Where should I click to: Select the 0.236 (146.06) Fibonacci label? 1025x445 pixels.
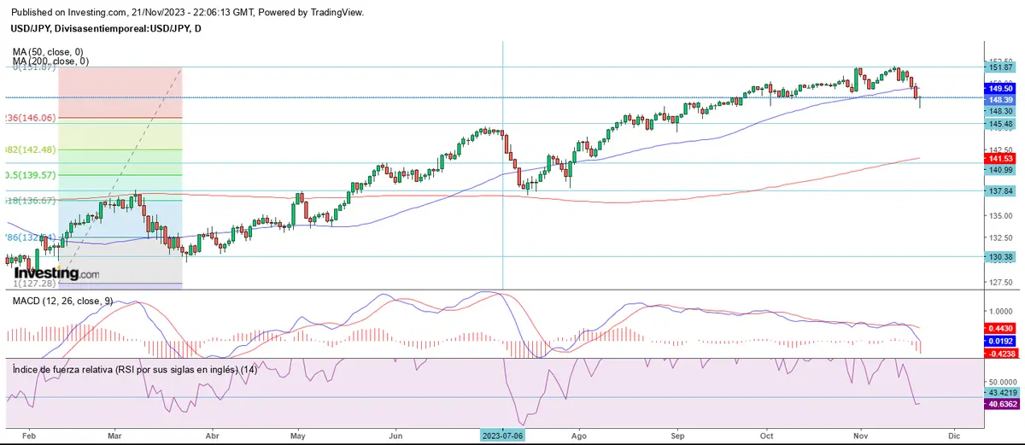[x=31, y=118]
